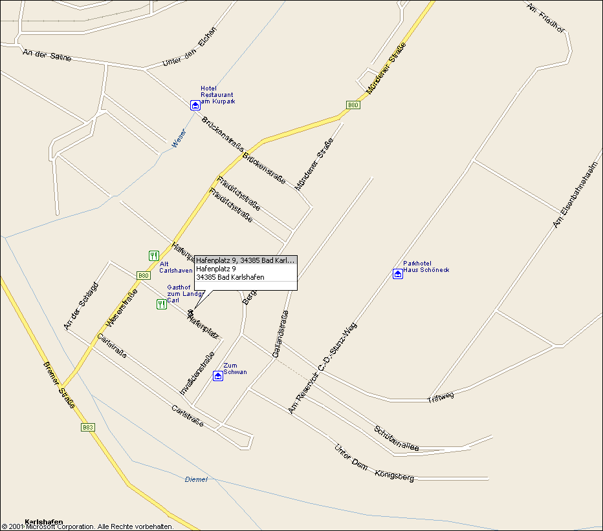Click the Parkhotel Haus Schöneck text label

pyautogui.click(x=426, y=267)
